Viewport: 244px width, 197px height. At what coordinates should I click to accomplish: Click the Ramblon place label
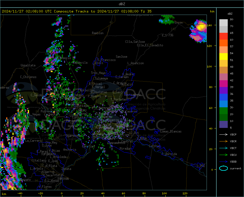(98, 33)
